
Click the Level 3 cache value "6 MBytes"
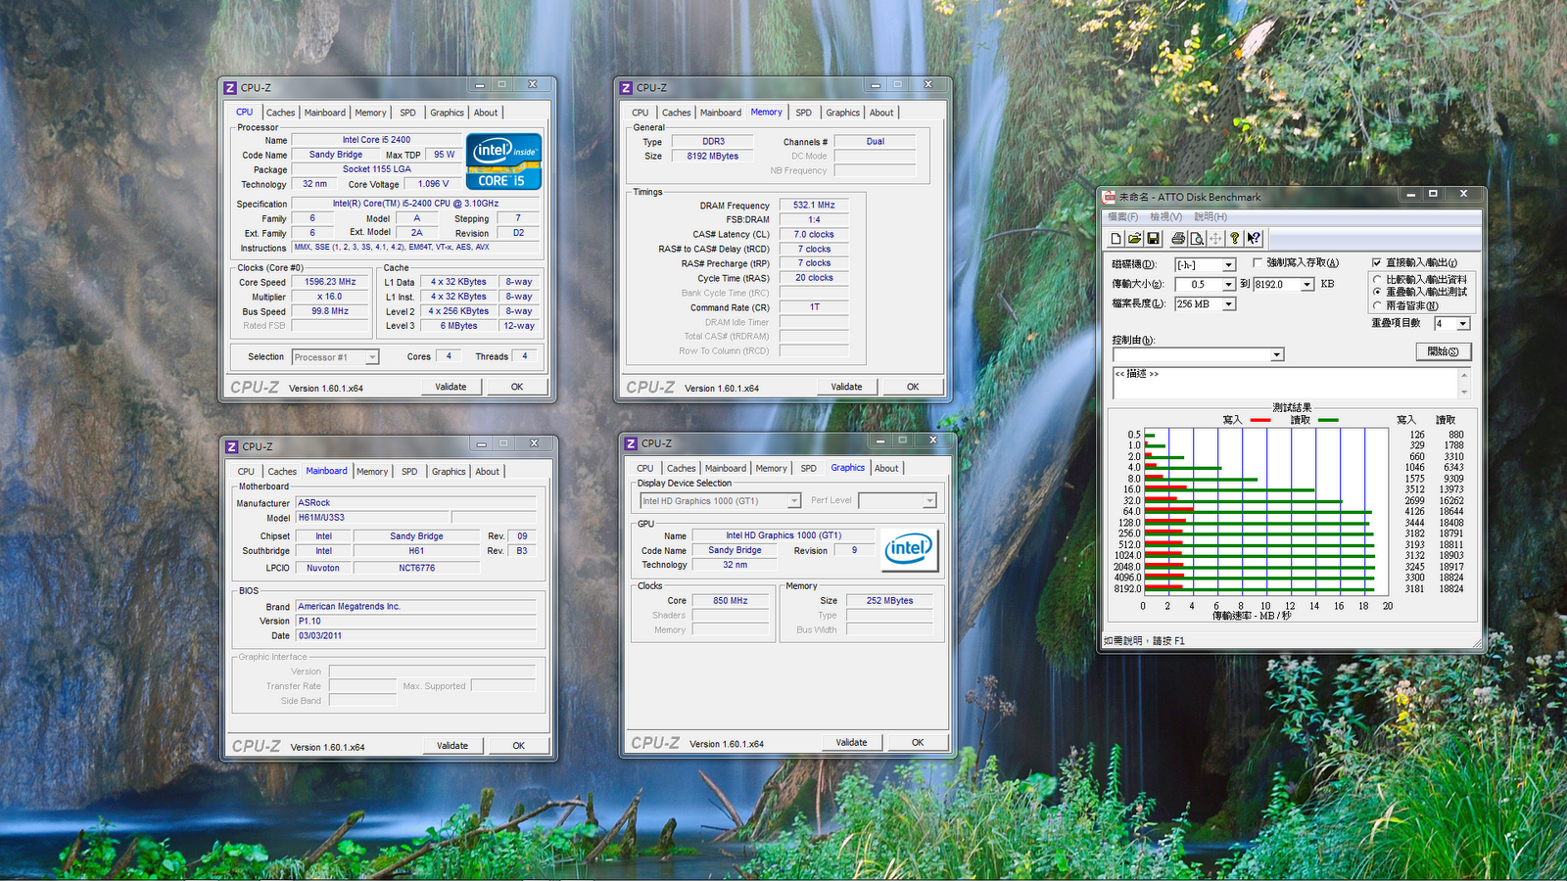459,326
